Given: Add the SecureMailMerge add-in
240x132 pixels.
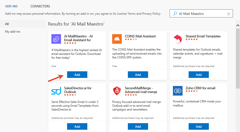Looking at the screenshot, I should [x=138, y=126].
